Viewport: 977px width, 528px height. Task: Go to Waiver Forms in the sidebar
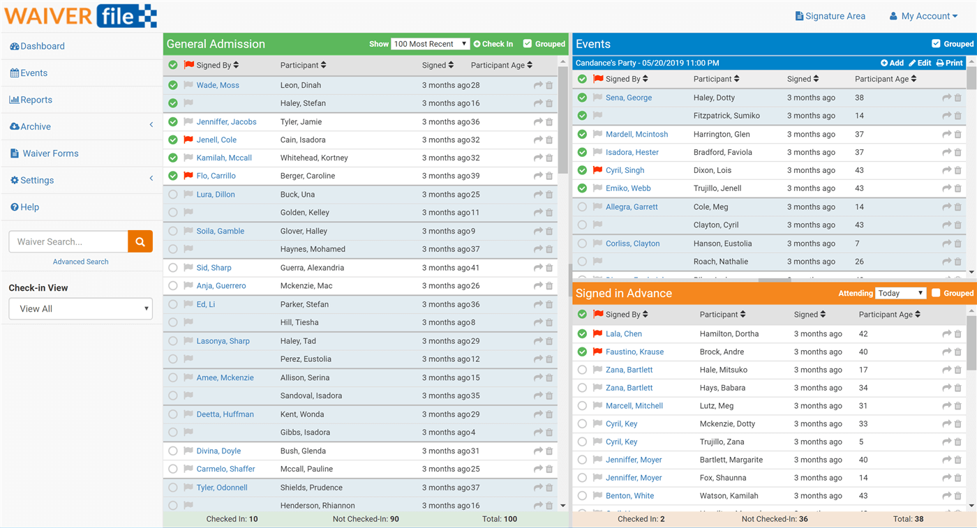click(x=50, y=153)
